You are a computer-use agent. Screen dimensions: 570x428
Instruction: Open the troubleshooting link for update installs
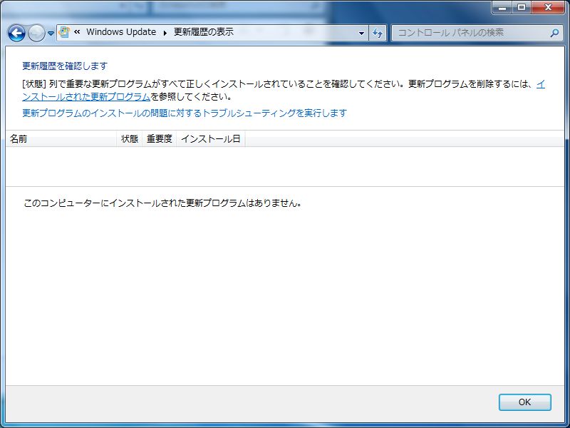click(x=185, y=113)
